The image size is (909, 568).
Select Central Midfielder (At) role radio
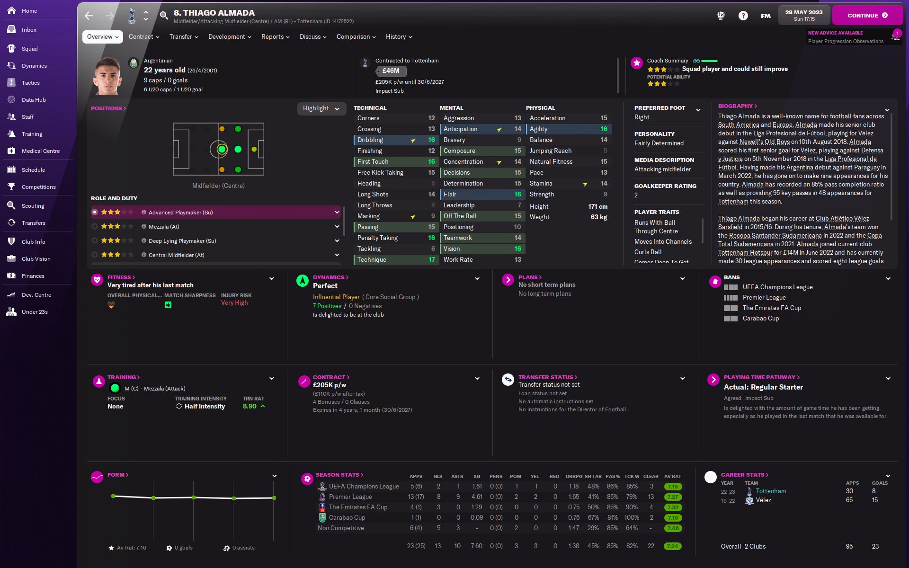point(95,255)
